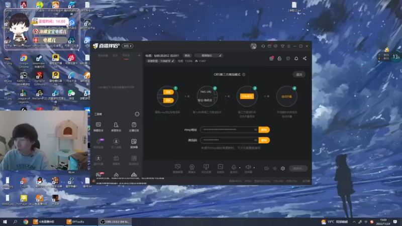Open the mailbox icon with red dot

[x=269, y=46]
